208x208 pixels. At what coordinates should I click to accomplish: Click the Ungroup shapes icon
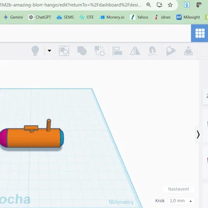tap(99, 51)
